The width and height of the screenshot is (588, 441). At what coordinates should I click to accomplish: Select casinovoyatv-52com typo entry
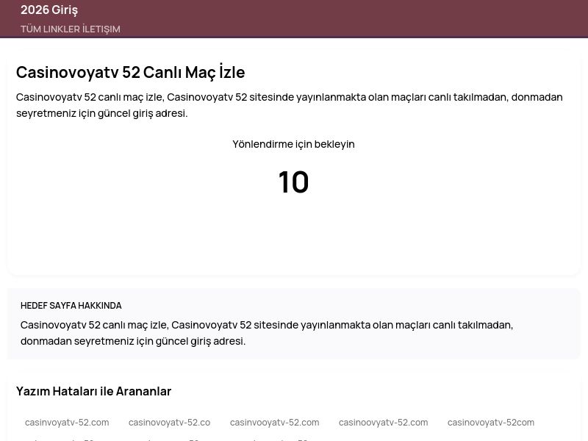tap(491, 422)
